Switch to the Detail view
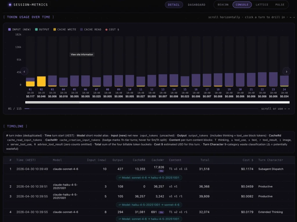 pos(174,5)
